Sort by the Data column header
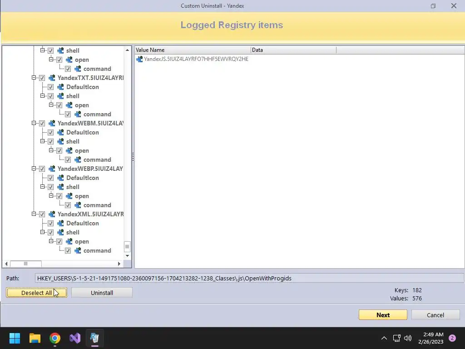This screenshot has height=349, width=465. coord(294,50)
